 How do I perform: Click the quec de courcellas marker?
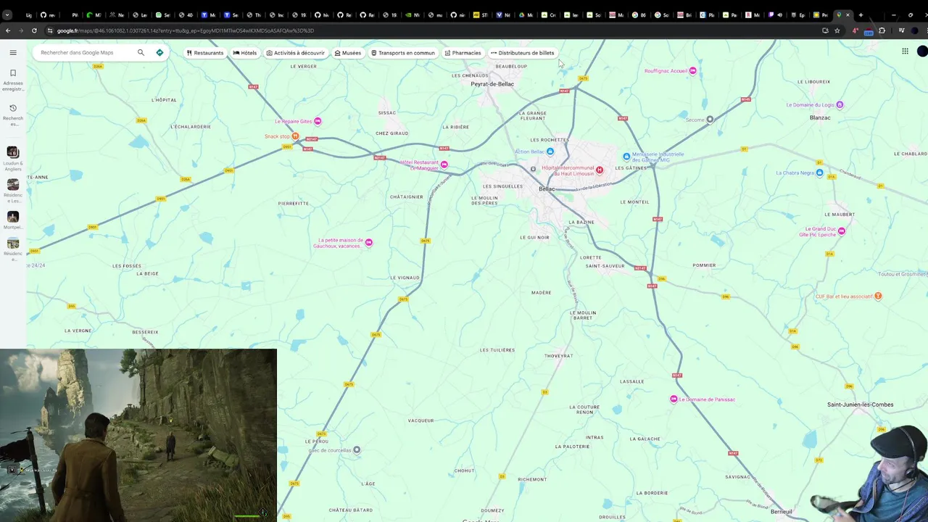357,450
